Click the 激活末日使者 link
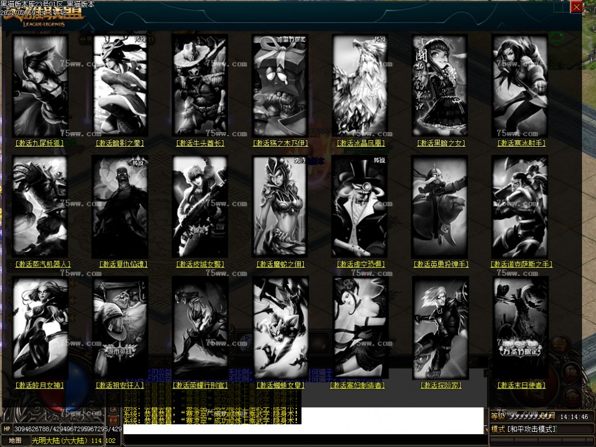This screenshot has width=596, height=447. [521, 385]
